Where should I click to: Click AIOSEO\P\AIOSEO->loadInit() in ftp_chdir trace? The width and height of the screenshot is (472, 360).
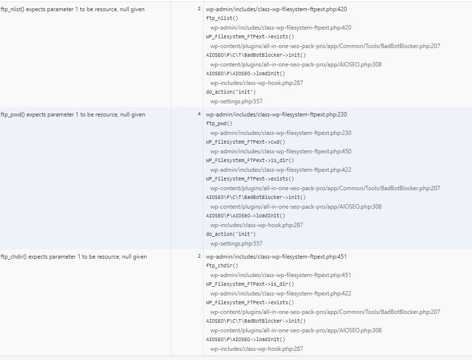pyautogui.click(x=245, y=340)
